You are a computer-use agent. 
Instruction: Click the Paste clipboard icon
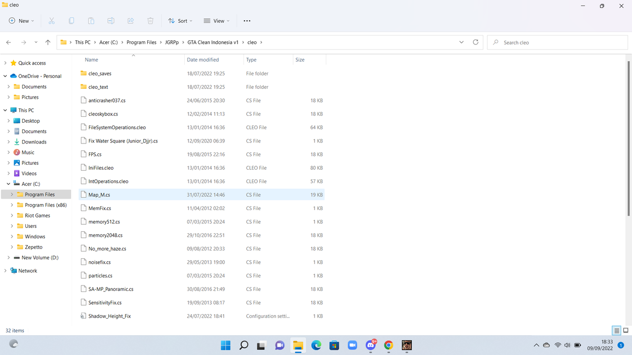[91, 21]
